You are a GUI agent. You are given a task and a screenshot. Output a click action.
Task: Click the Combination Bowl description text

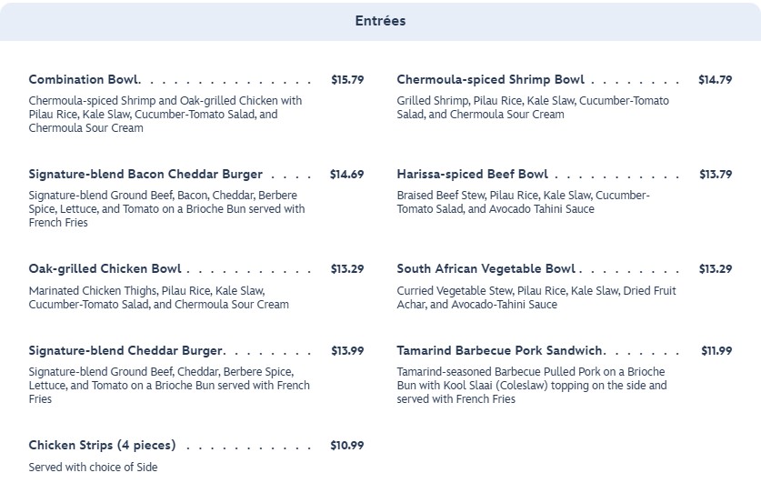click(x=165, y=115)
